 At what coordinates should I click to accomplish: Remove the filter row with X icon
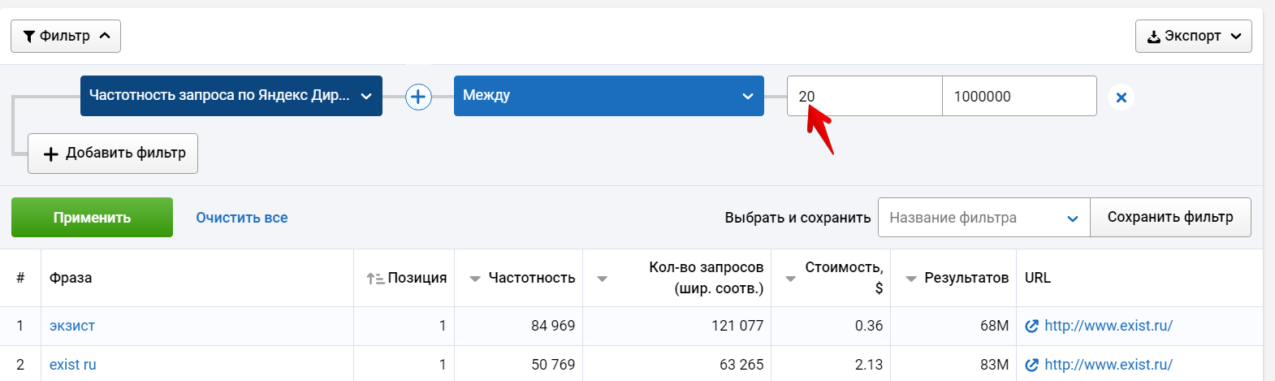(x=1121, y=97)
